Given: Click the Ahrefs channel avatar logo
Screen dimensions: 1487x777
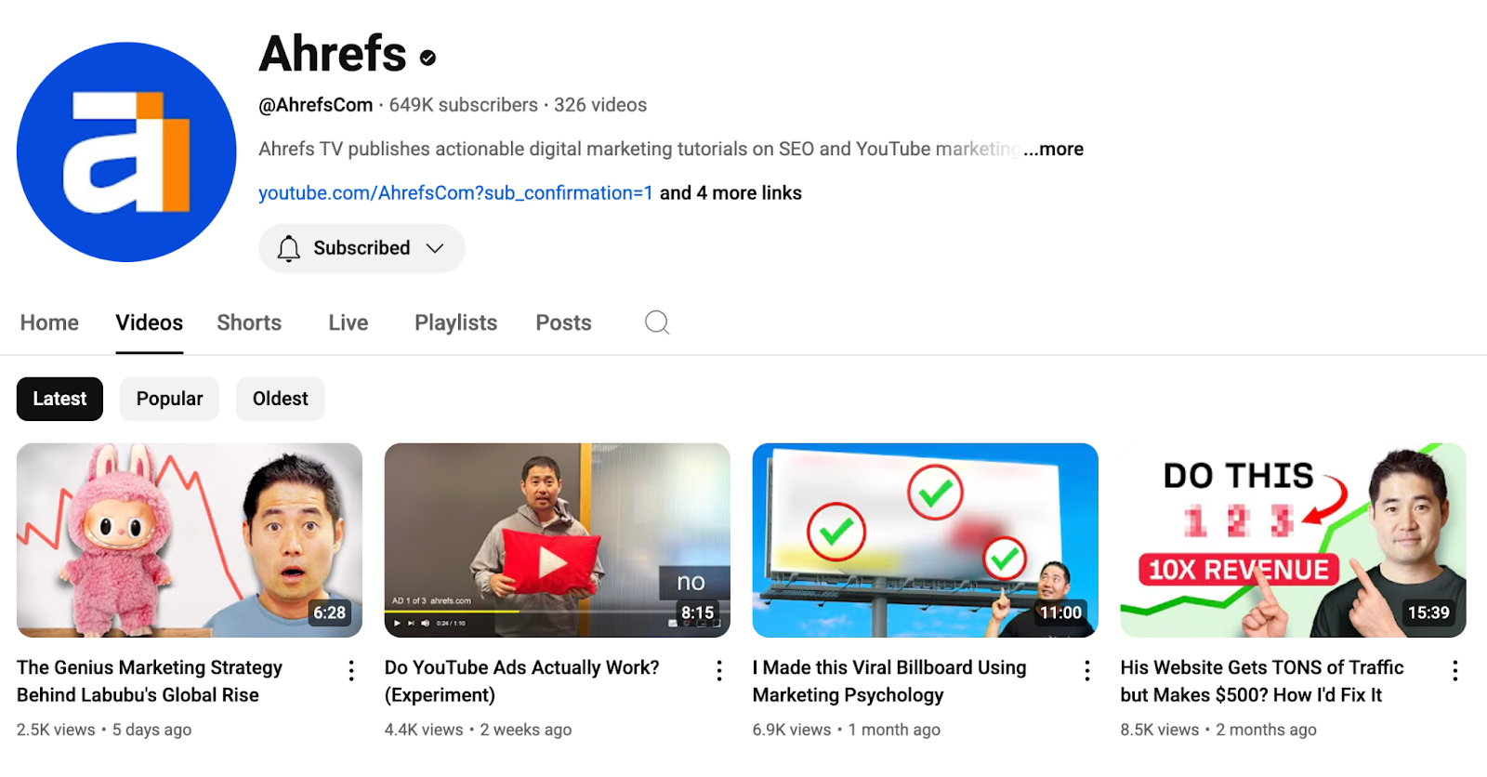Looking at the screenshot, I should coord(126,151).
